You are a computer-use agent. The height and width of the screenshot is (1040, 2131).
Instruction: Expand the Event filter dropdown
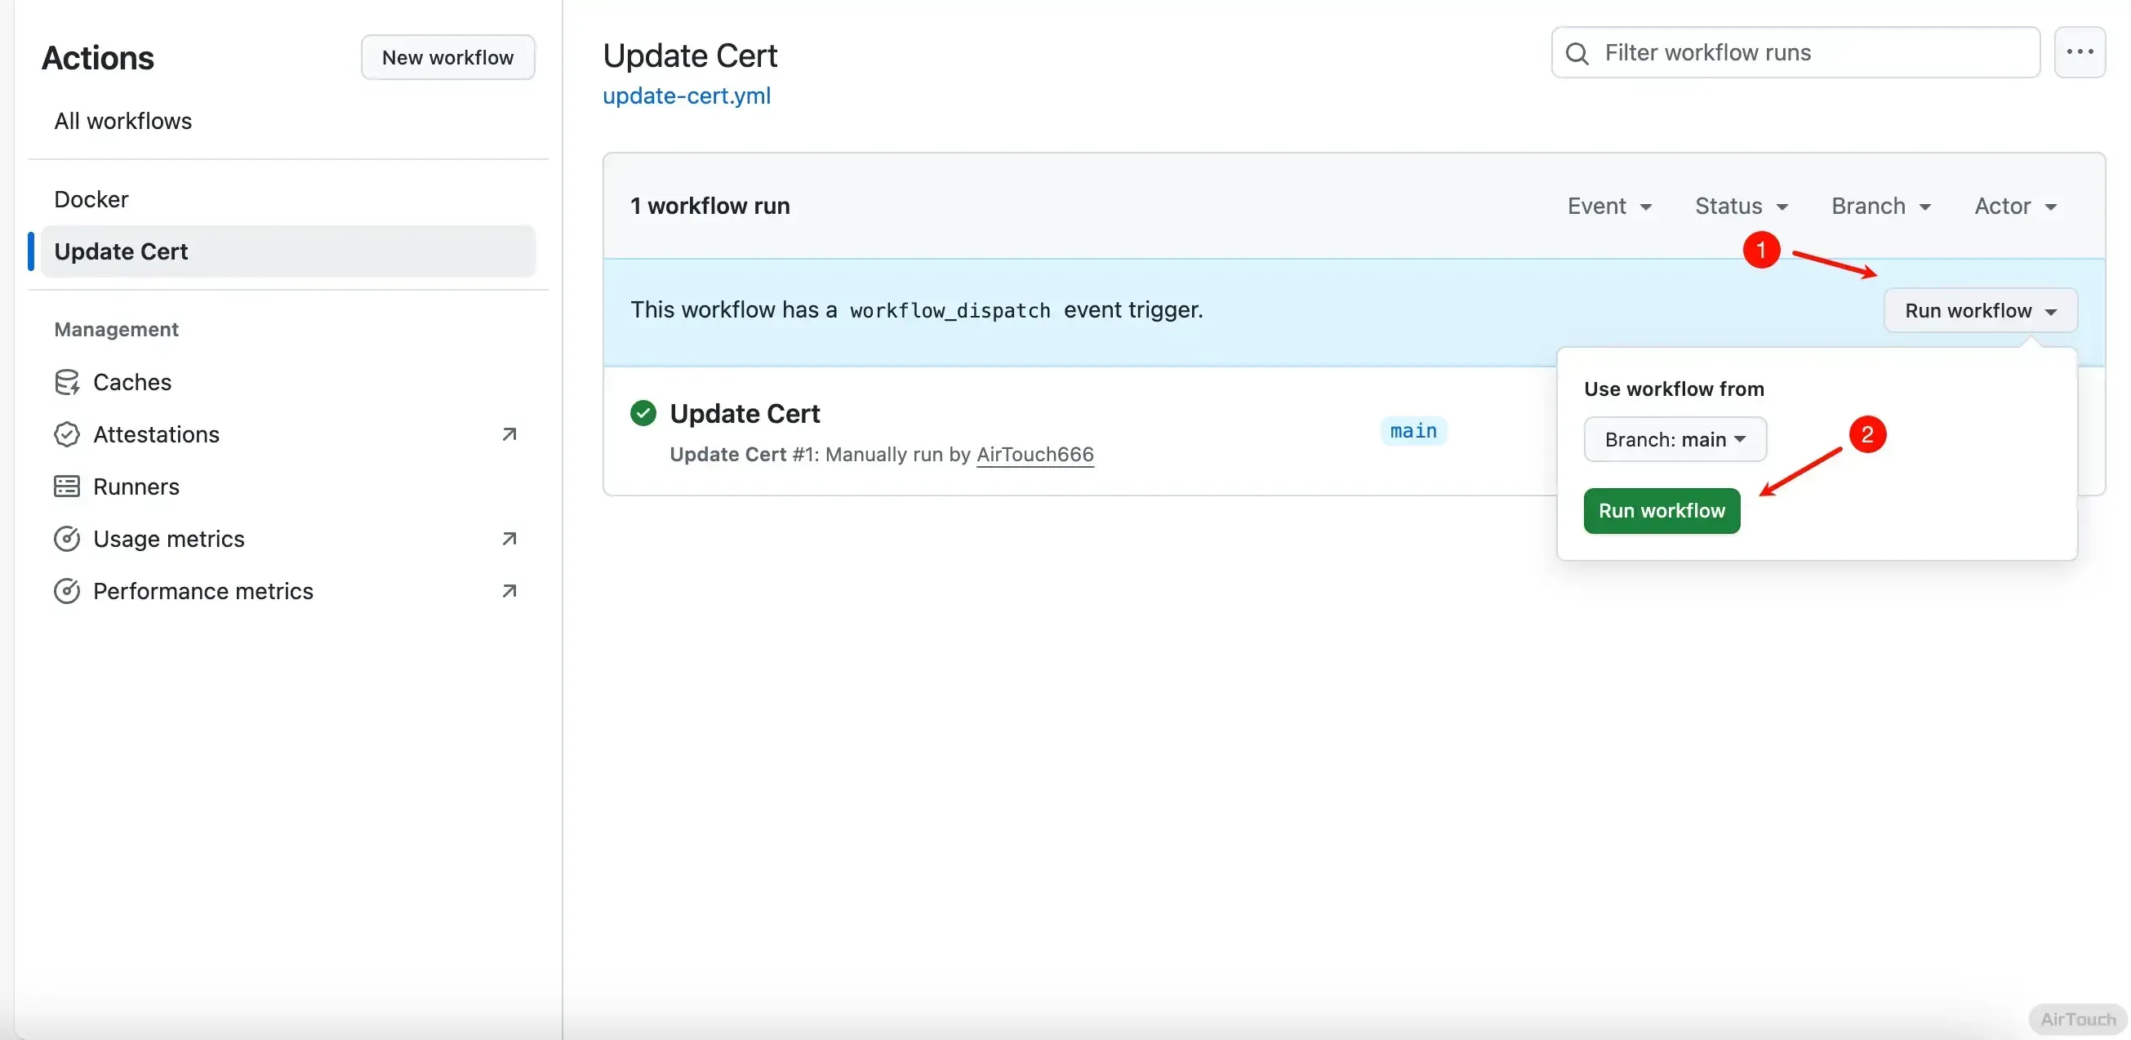pyautogui.click(x=1609, y=206)
